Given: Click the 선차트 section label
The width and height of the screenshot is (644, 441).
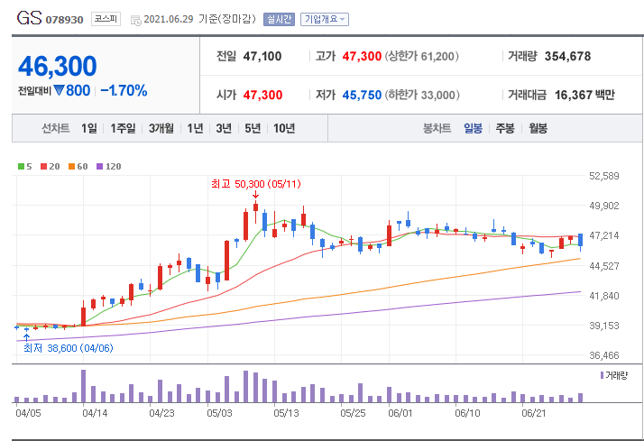Looking at the screenshot, I should tap(55, 129).
